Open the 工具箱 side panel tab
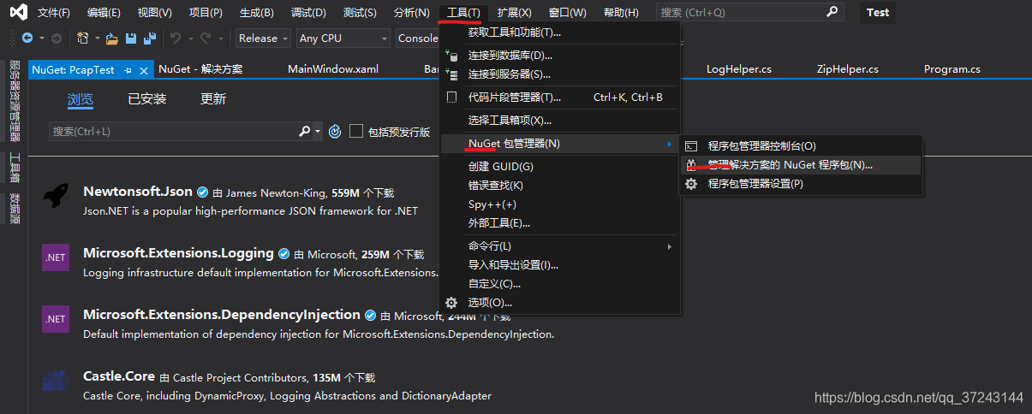This screenshot has height=414, width=1032. pyautogui.click(x=15, y=168)
